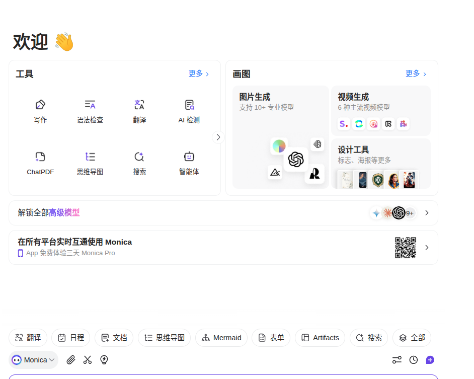Image resolution: width=474 pixels, height=379 pixels.
Task: Click the purple S. video model icon
Action: pos(344,124)
